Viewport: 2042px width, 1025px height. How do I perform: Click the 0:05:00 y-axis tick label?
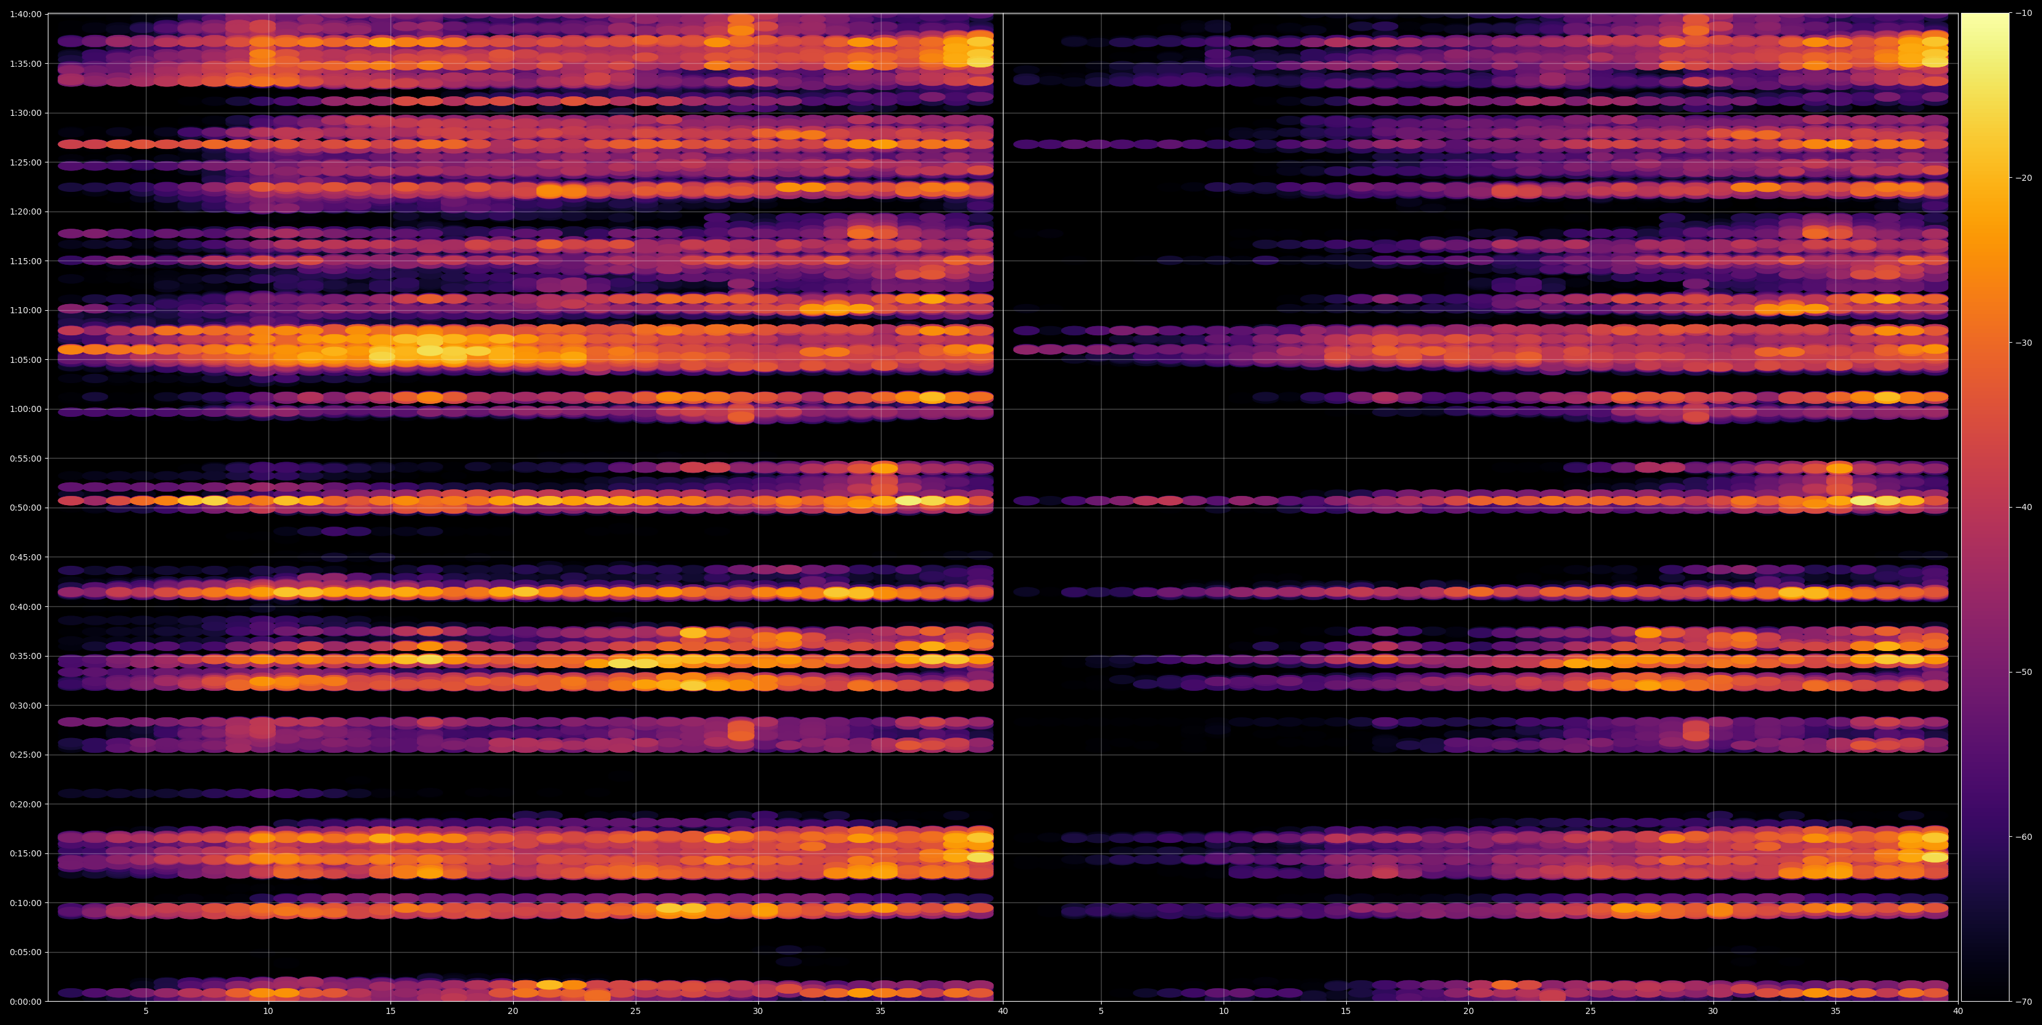[x=25, y=952]
